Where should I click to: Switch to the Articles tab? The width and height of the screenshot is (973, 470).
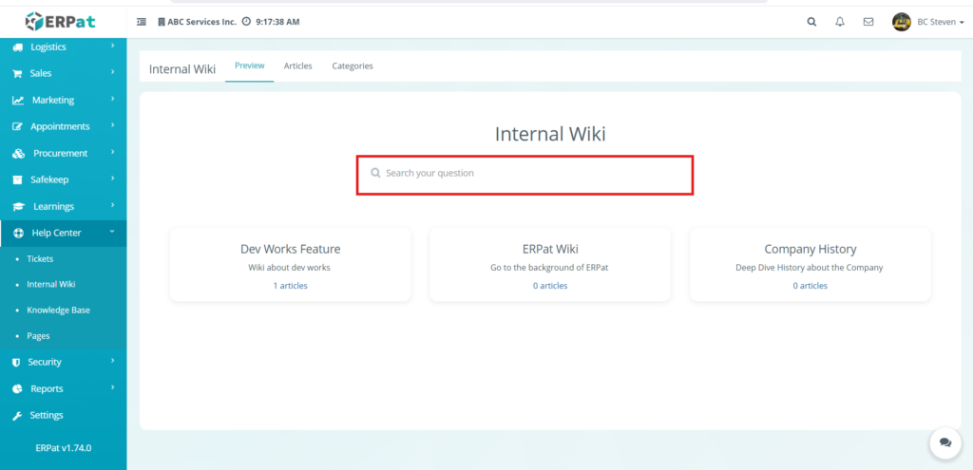297,66
